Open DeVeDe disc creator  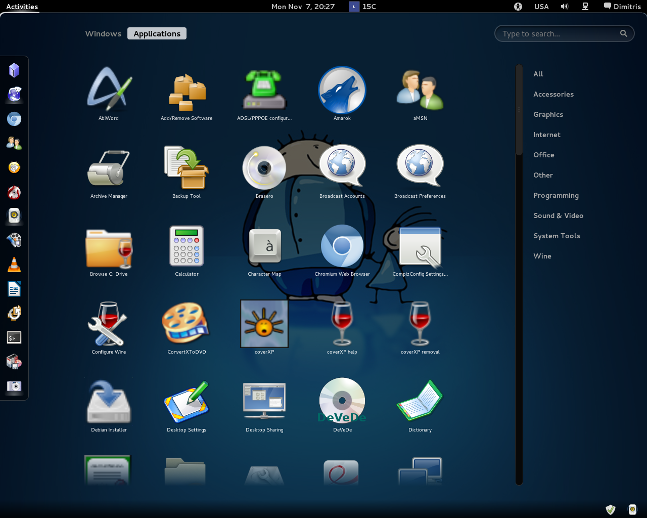pyautogui.click(x=342, y=402)
